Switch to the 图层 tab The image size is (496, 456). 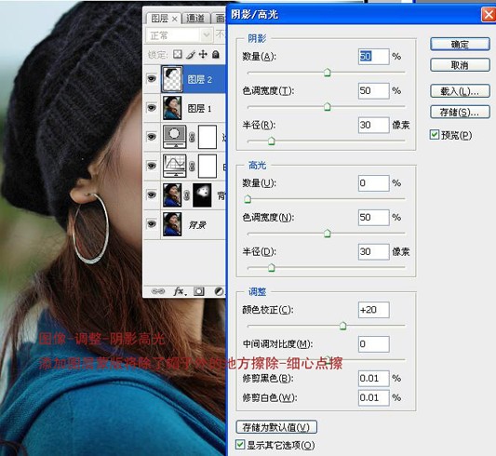(x=160, y=19)
